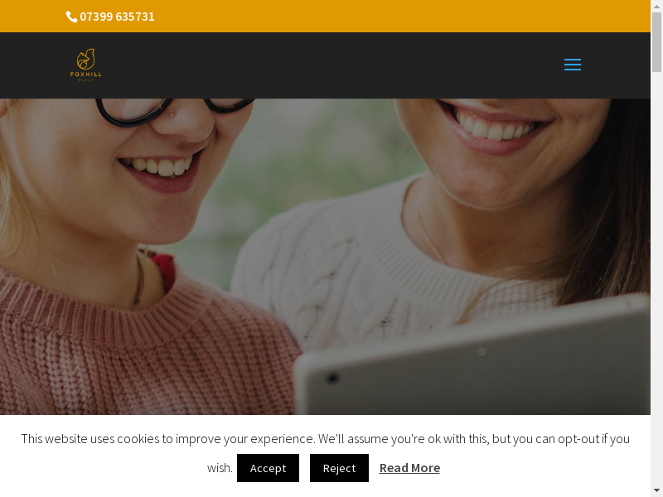The height and width of the screenshot is (497, 663).
Task: Click the Foxhill fox logo icon
Action: point(86,59)
